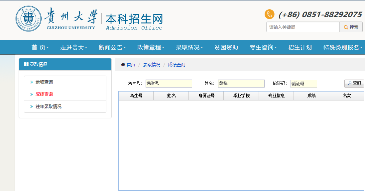Click the chevron icon beside 录取查询
This screenshot has width=365, height=191.
(31, 82)
